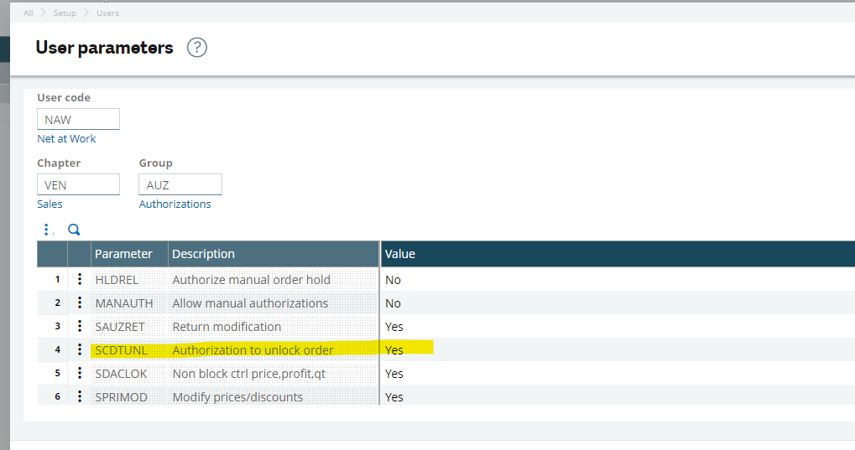The image size is (855, 450).
Task: Go to Setup in the breadcrumb
Action: pos(65,13)
